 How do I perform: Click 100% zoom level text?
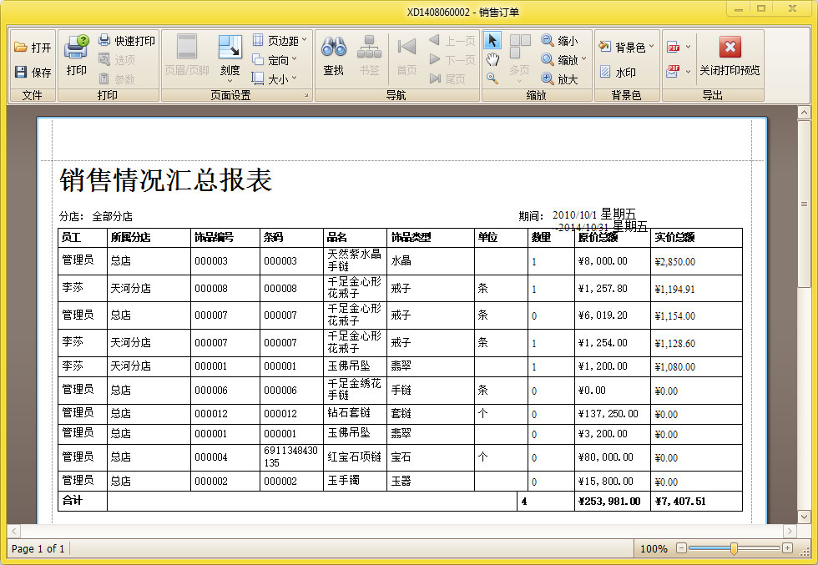tap(654, 548)
